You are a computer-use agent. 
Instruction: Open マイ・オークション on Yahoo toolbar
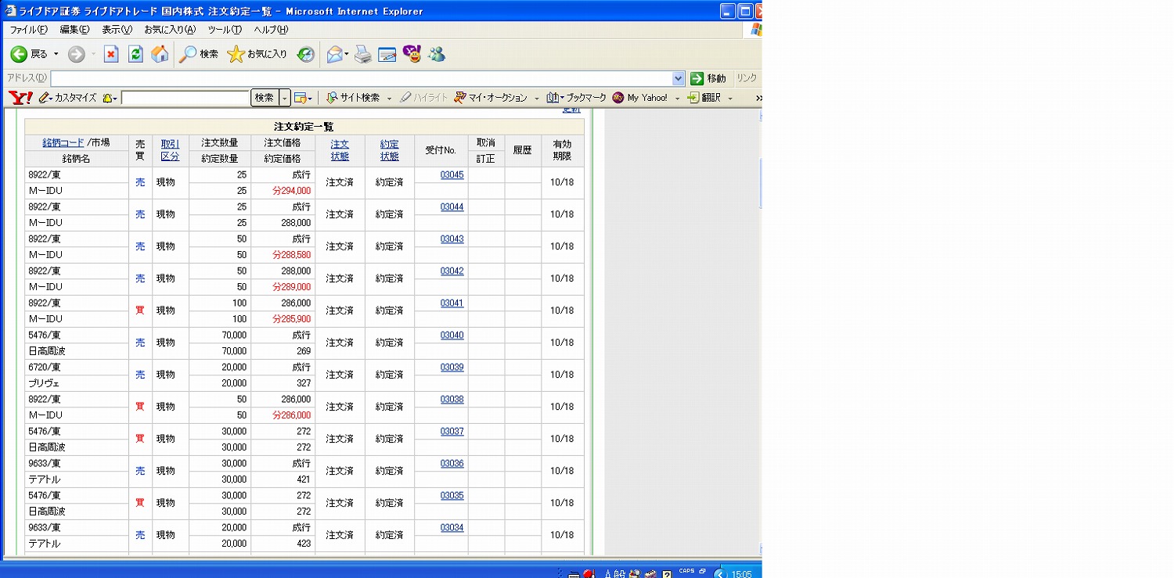pyautogui.click(x=491, y=98)
